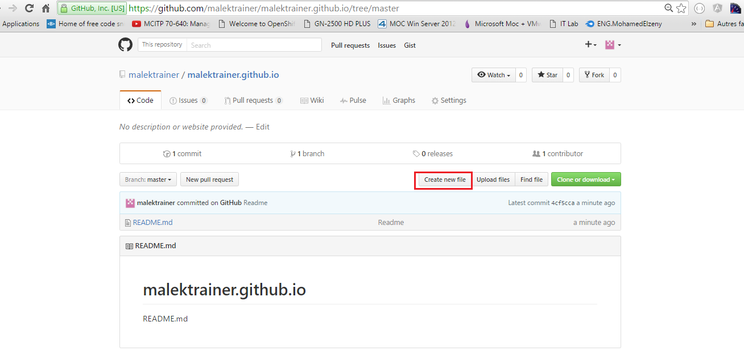Open the MCITP 70-640 YouTube bookmark
This screenshot has height=355, width=744.
point(171,24)
